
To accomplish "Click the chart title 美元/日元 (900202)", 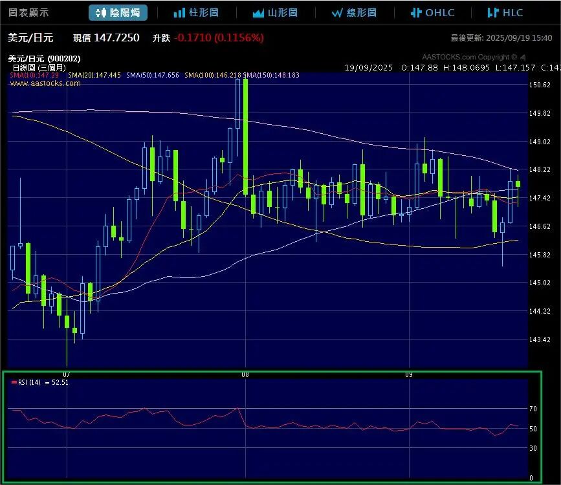I will pyautogui.click(x=45, y=59).
